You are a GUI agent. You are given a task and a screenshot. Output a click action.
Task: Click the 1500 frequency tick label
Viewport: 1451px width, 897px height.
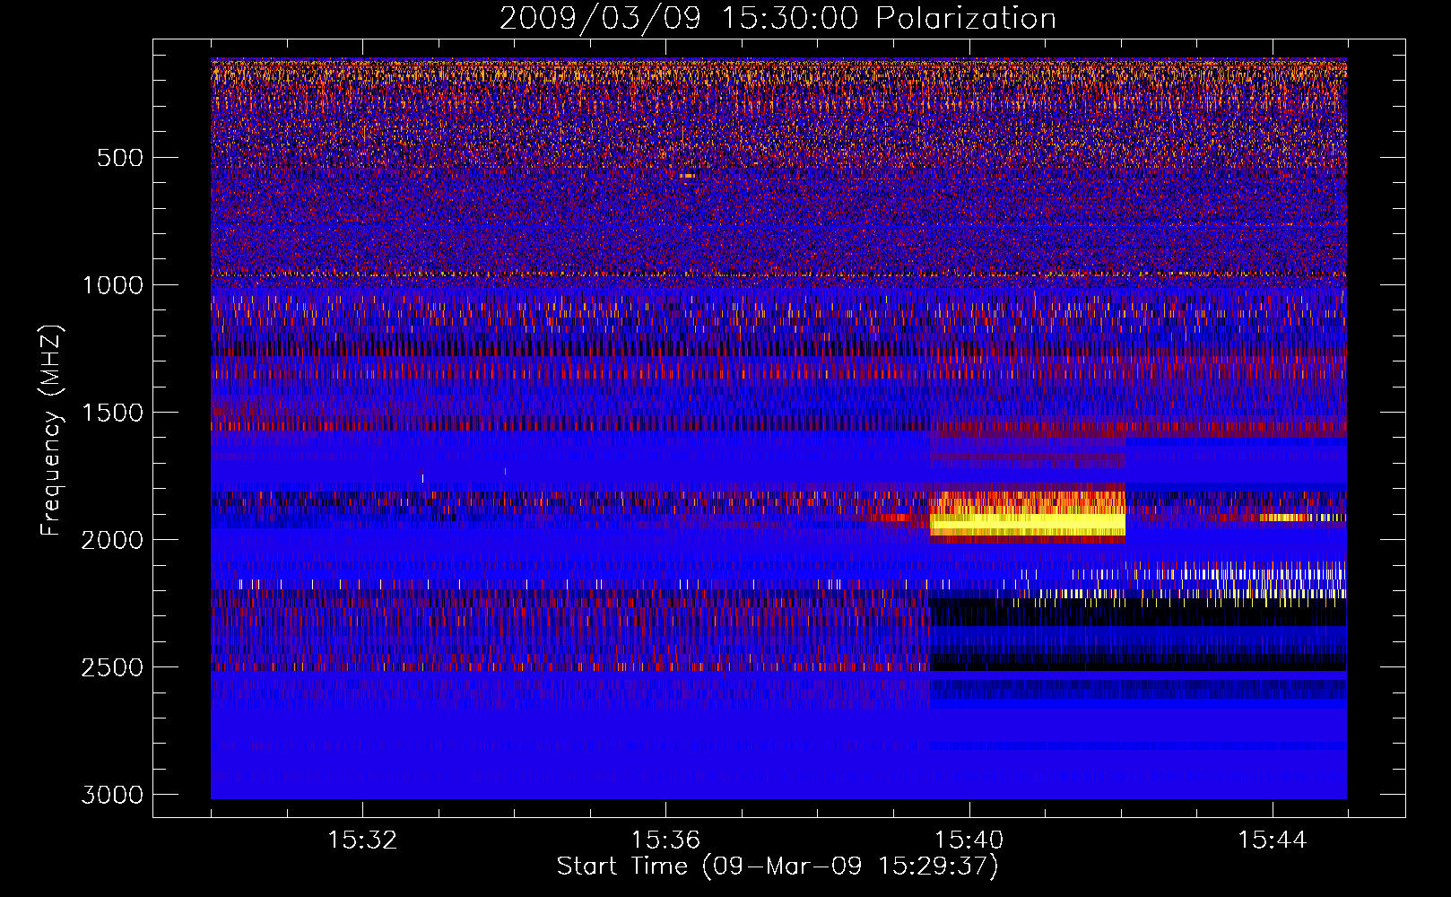112,413
